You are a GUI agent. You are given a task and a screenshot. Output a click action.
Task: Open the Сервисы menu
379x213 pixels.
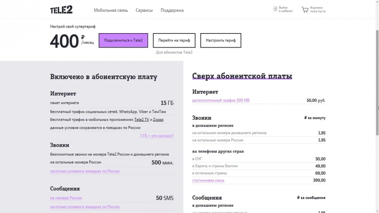(144, 10)
